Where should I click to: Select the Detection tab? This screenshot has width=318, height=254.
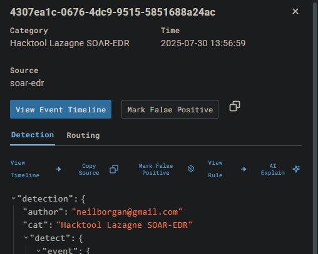pos(33,135)
